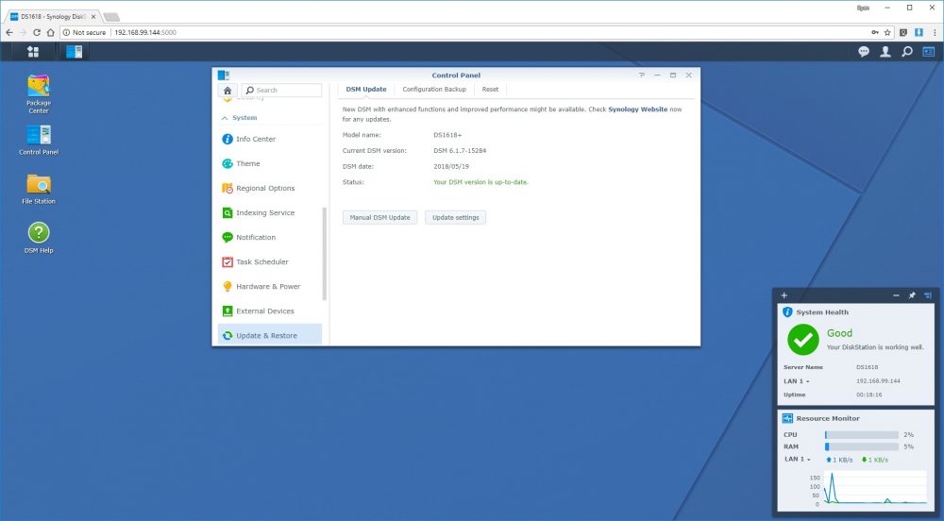The height and width of the screenshot is (521, 944).
Task: Click the Resource Monitor widget icon
Action: [x=787, y=418]
